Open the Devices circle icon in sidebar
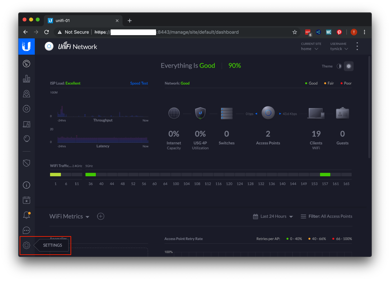 tap(27, 109)
